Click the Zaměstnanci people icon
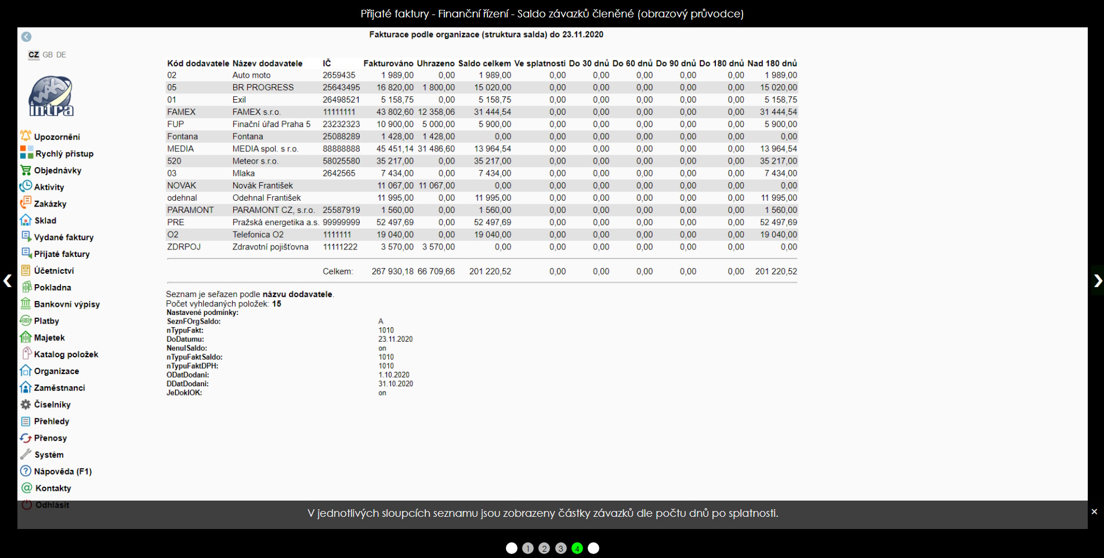This screenshot has height=558, width=1104. [26, 387]
